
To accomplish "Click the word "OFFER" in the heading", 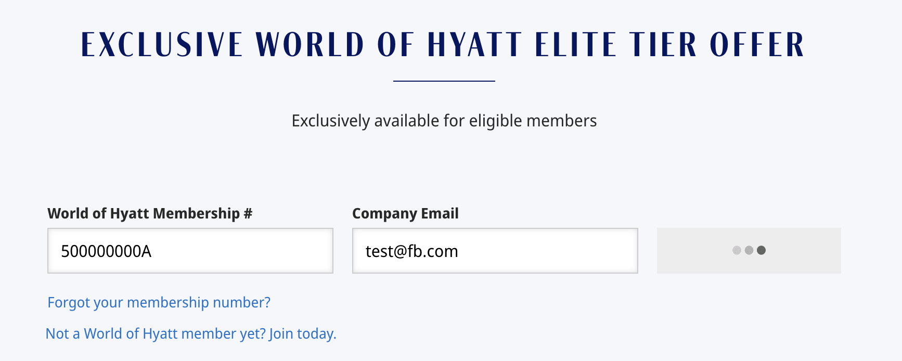I will [x=757, y=45].
